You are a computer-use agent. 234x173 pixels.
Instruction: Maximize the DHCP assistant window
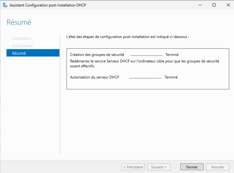coord(214,5)
